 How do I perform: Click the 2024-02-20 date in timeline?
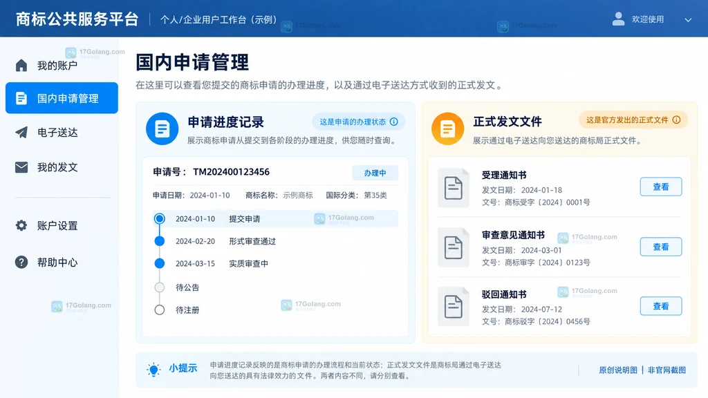pos(195,241)
